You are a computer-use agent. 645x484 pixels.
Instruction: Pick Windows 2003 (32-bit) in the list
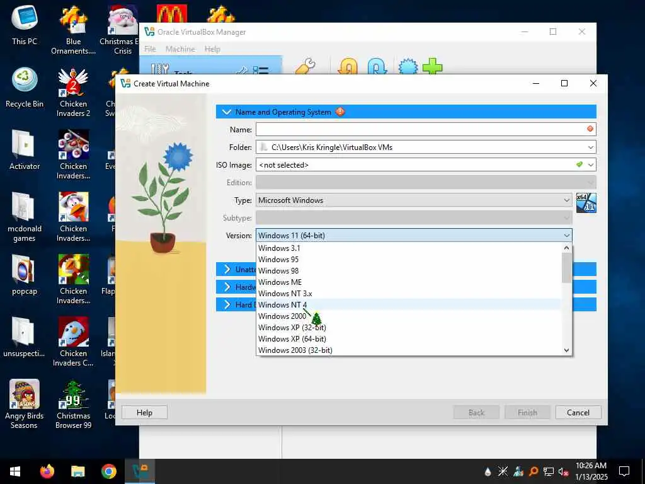(x=409, y=350)
